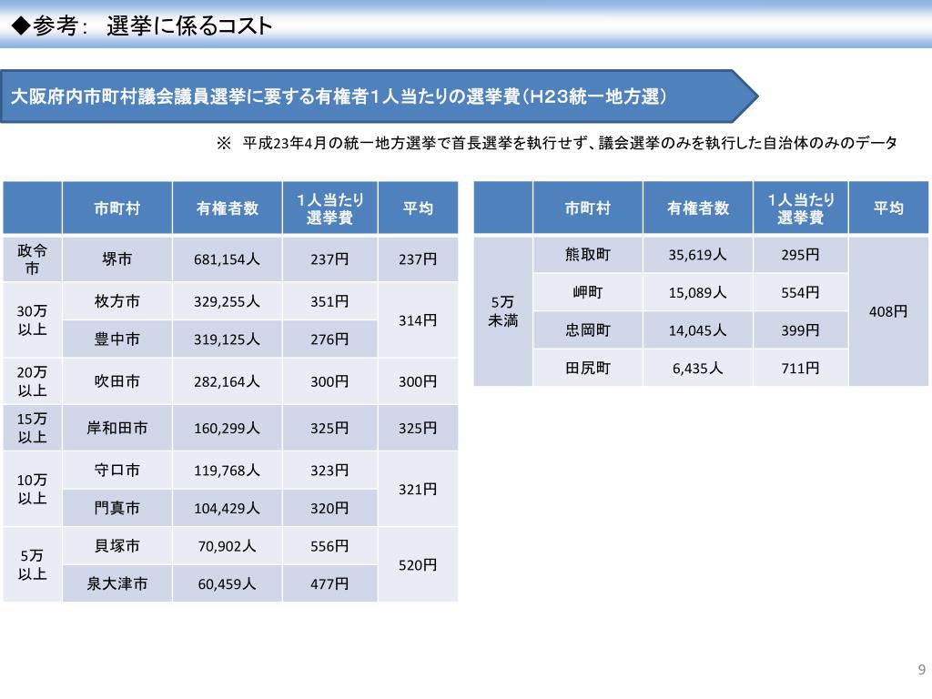Select the value 119,768人
Image resolution: width=932 pixels, height=699 pixels.
(227, 471)
